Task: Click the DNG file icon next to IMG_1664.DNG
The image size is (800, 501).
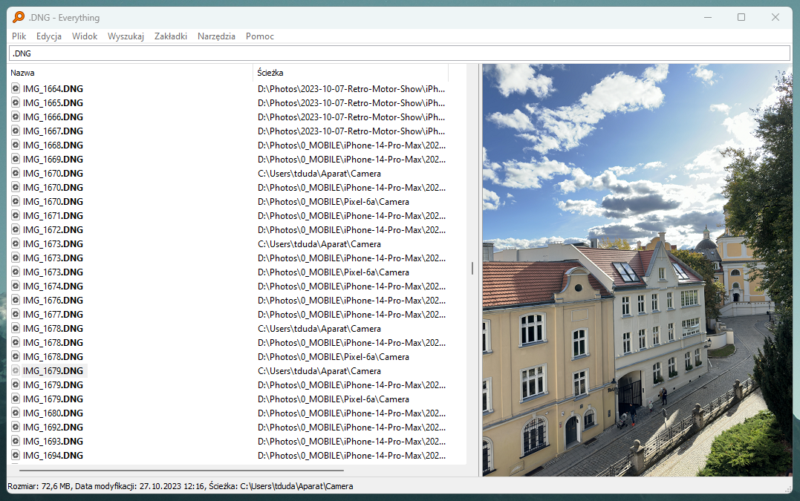Action: 15,88
